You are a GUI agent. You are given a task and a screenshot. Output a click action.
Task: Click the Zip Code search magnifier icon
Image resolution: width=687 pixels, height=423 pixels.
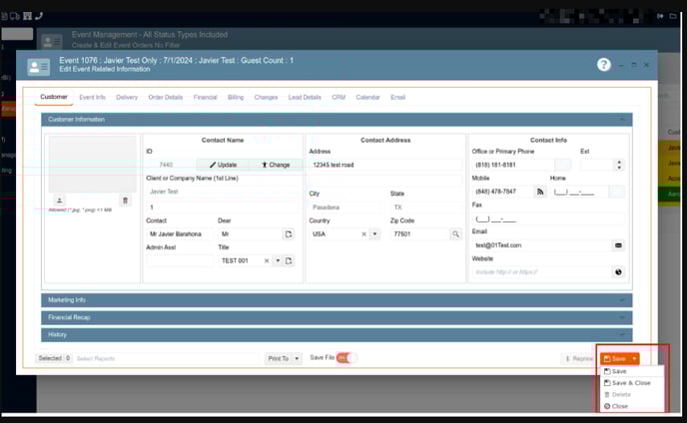(x=455, y=233)
